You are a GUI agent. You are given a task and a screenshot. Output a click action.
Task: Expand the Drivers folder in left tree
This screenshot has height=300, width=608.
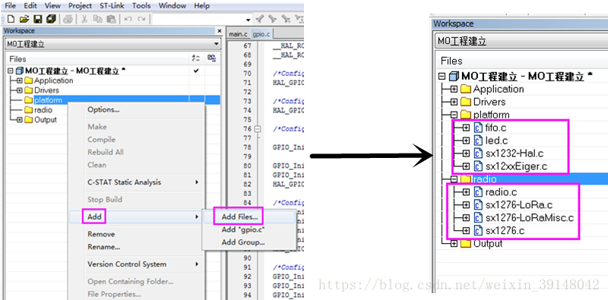click(x=20, y=90)
